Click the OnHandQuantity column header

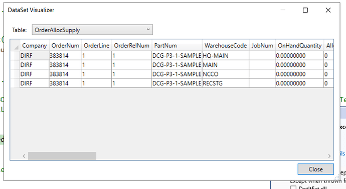pyautogui.click(x=299, y=46)
